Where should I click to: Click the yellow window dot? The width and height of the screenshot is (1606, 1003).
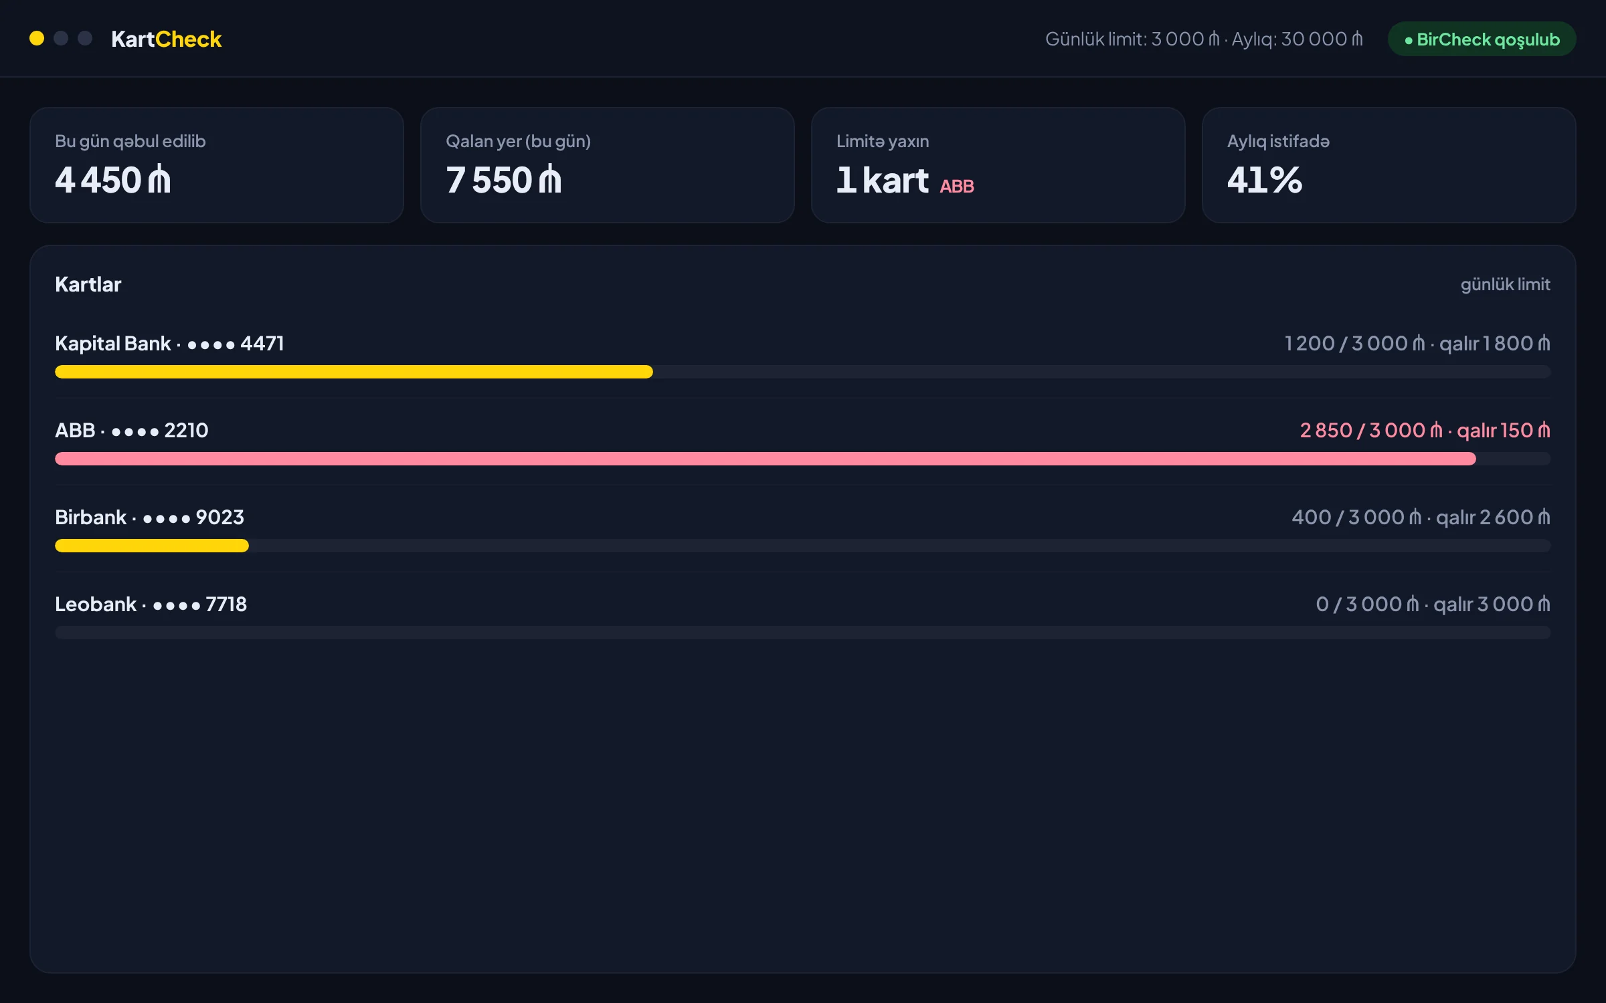coord(37,38)
